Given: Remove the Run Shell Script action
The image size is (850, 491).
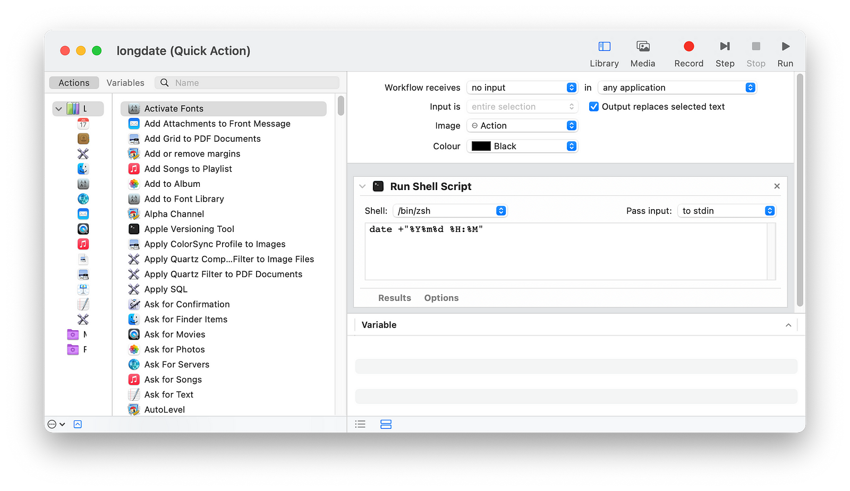Looking at the screenshot, I should click(x=777, y=186).
